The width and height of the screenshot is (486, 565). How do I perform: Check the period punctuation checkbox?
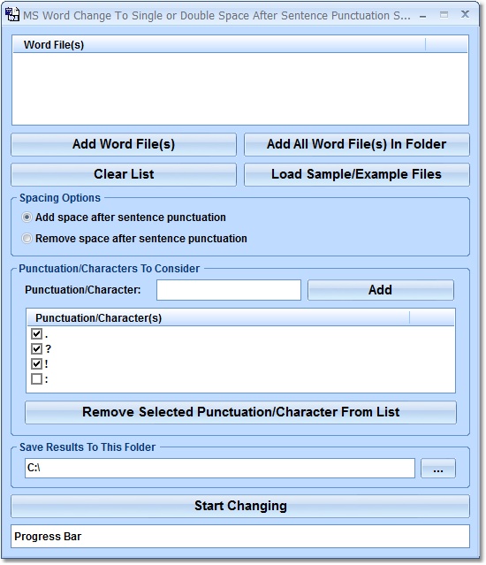36,333
